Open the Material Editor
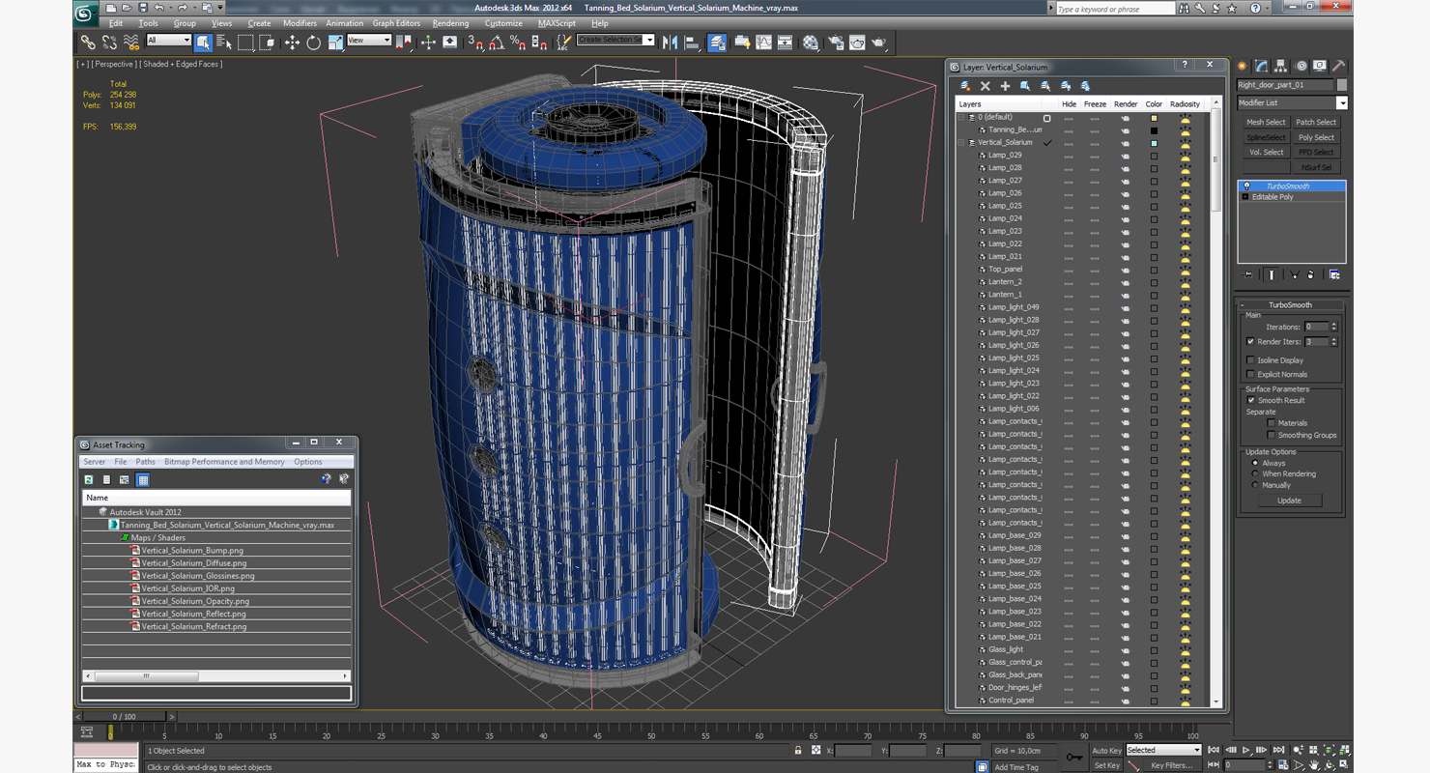 [810, 43]
